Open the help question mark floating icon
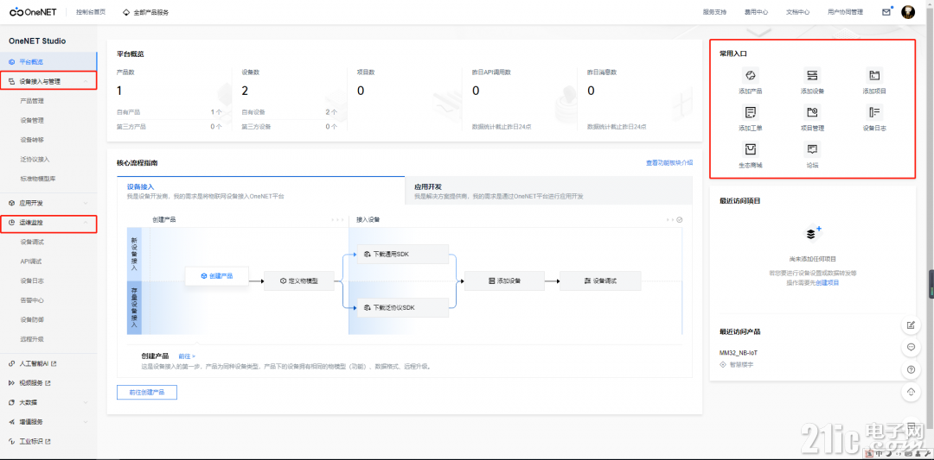The height and width of the screenshot is (460, 934). click(910, 369)
